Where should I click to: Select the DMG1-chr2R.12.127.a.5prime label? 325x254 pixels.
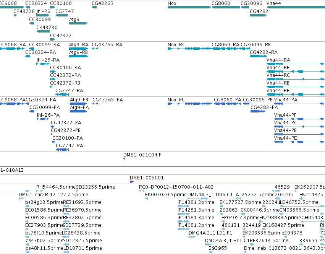(x=53, y=195)
